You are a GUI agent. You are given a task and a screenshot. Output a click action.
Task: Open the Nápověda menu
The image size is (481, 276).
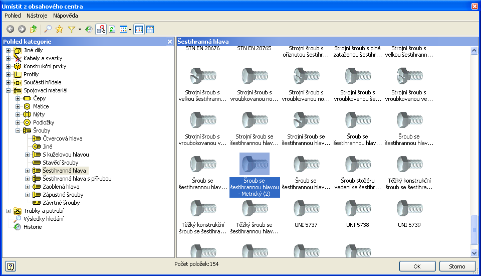[x=66, y=16]
